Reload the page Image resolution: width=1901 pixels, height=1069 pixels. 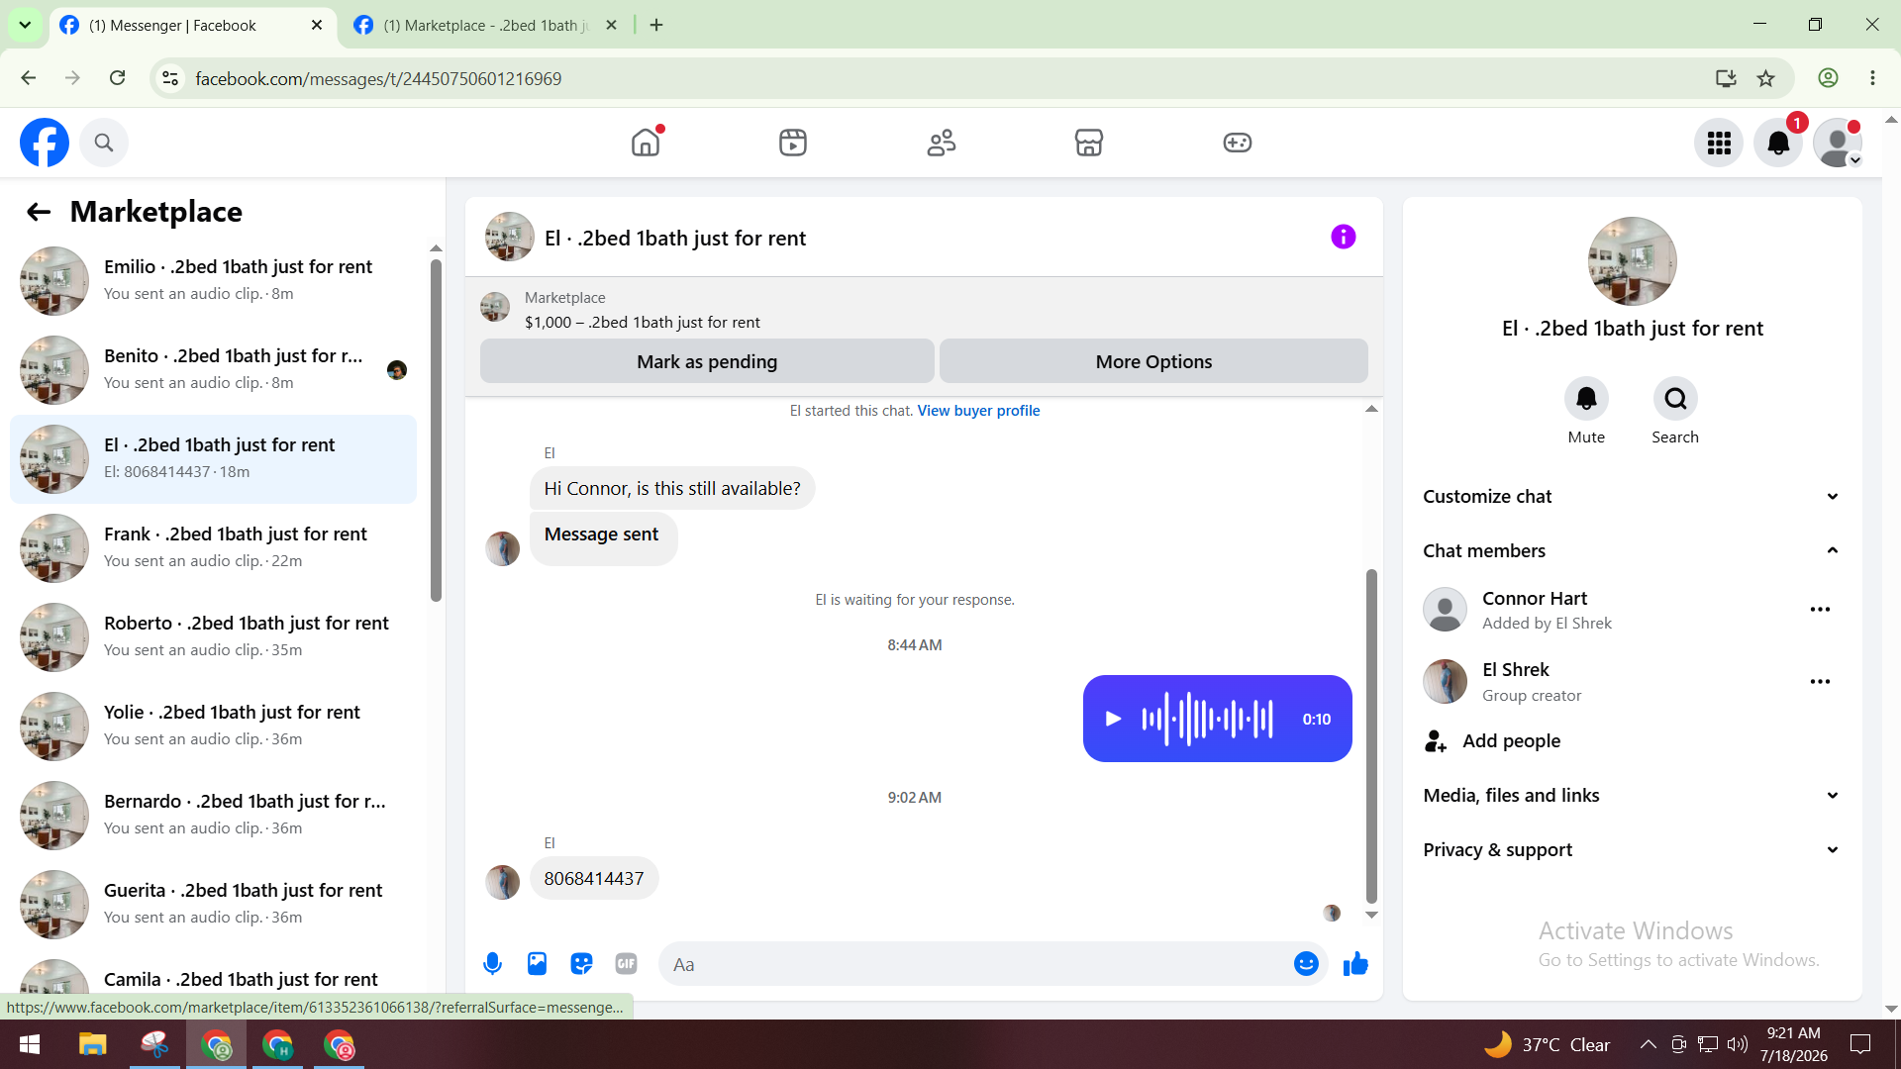[117, 78]
